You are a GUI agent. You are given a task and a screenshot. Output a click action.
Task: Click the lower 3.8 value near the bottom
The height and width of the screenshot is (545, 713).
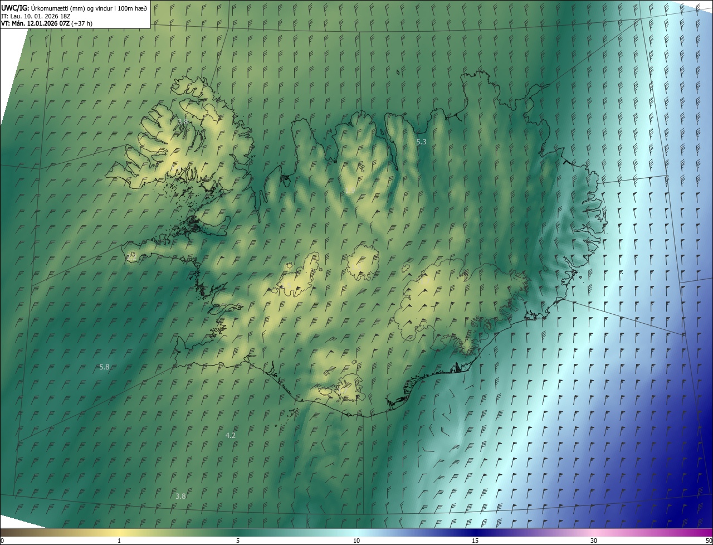[180, 496]
